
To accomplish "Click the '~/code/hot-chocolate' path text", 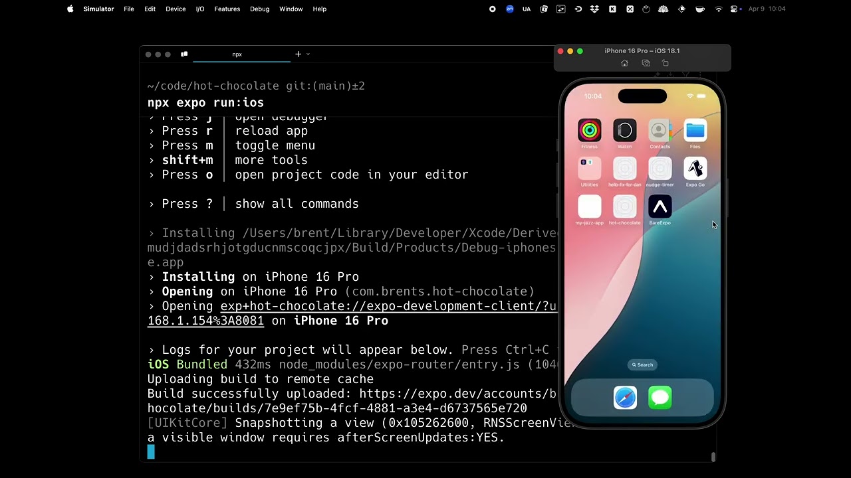I will (x=213, y=86).
